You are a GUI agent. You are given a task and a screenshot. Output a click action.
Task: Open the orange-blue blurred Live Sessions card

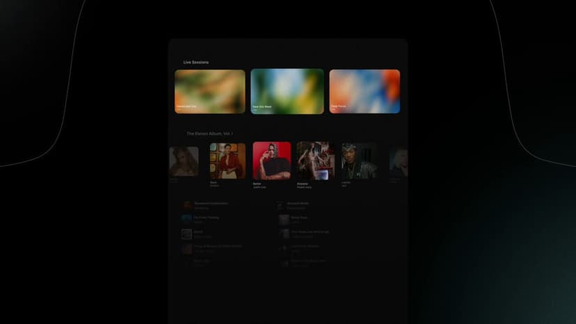coord(365,91)
